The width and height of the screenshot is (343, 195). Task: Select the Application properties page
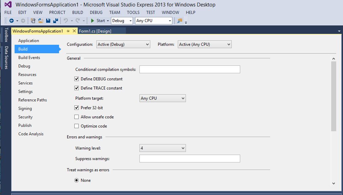point(28,41)
